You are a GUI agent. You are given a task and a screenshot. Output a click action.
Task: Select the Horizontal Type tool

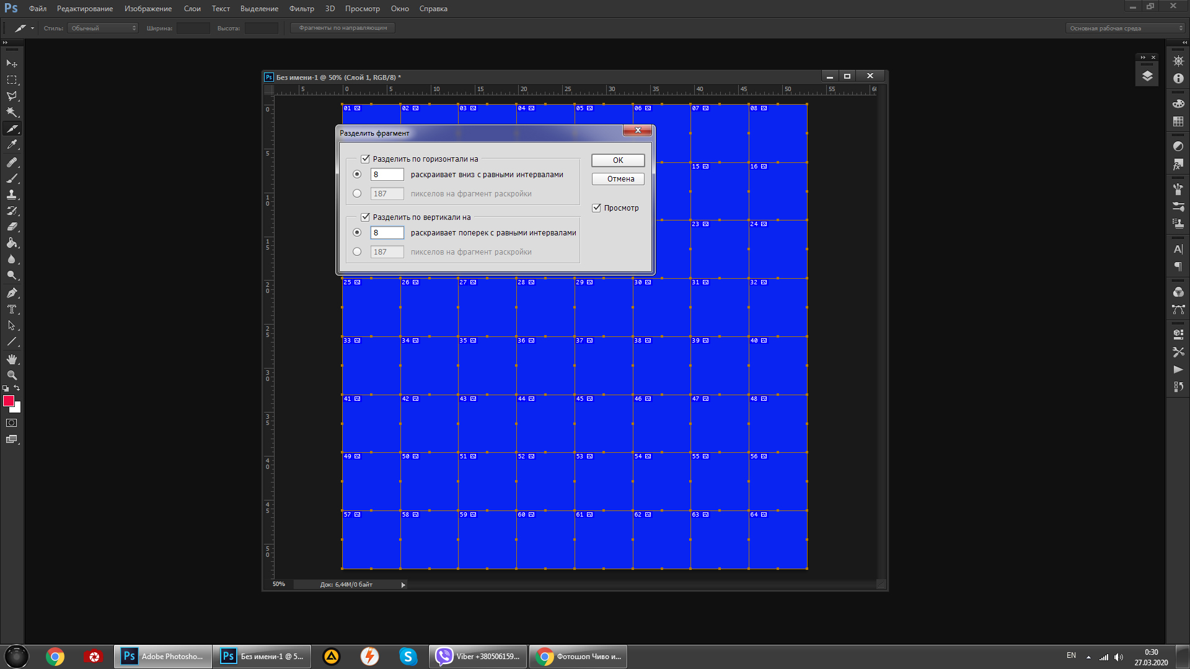(12, 309)
